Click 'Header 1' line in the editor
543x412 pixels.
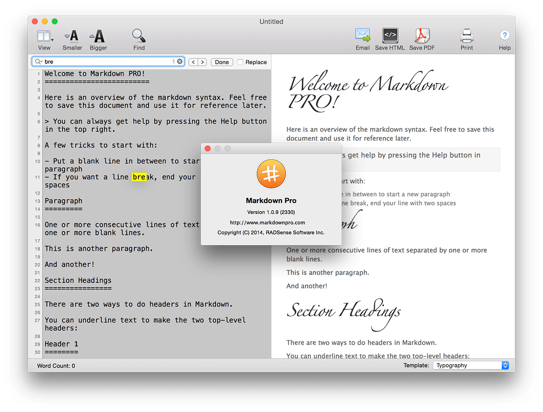[x=62, y=344]
